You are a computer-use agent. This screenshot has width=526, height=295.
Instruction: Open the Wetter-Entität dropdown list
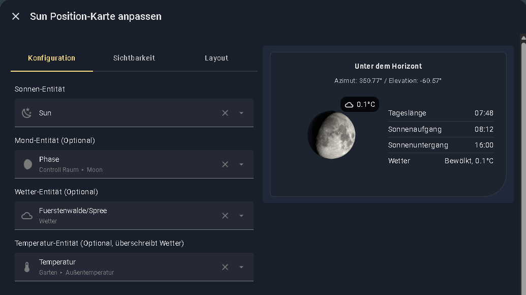click(x=241, y=216)
